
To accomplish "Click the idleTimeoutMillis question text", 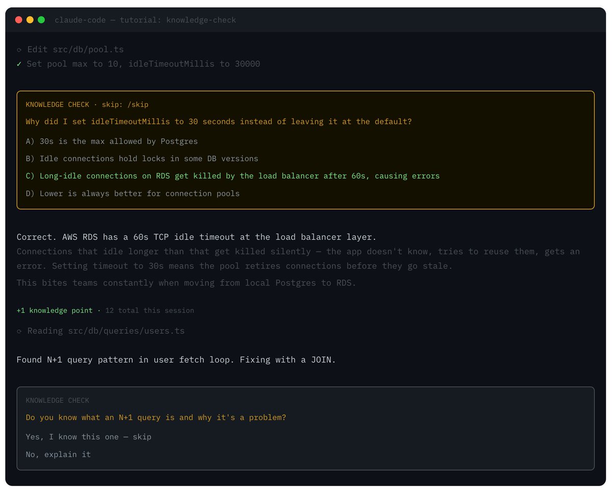I will point(219,122).
